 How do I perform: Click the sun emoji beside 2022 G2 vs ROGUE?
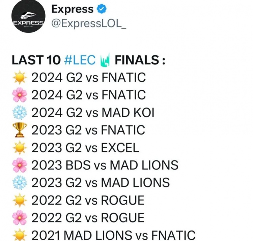[20, 200]
